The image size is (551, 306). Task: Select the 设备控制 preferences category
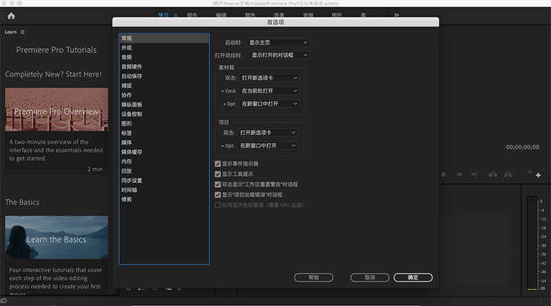tap(164, 114)
